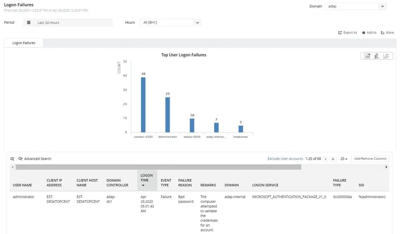The image size is (400, 234).
Task: Open the Hours dropdown showing All [BH1]
Action: point(197,22)
